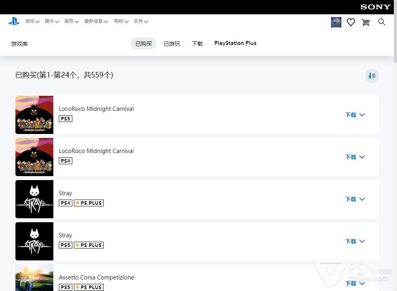Click the 游戏库 heading link
Image resolution: width=397 pixels, height=291 pixels.
(19, 44)
